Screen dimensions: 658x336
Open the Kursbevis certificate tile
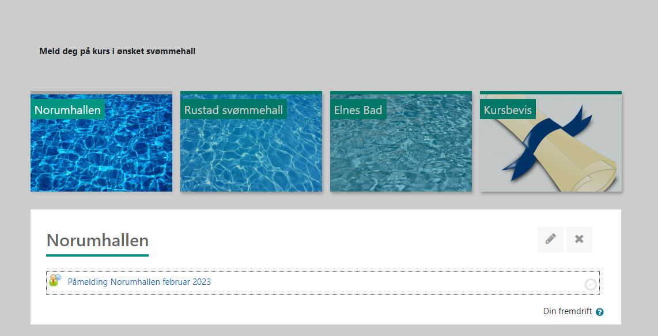[551, 142]
